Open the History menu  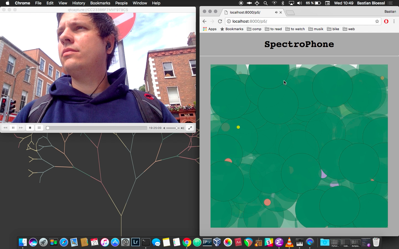pyautogui.click(x=79, y=3)
